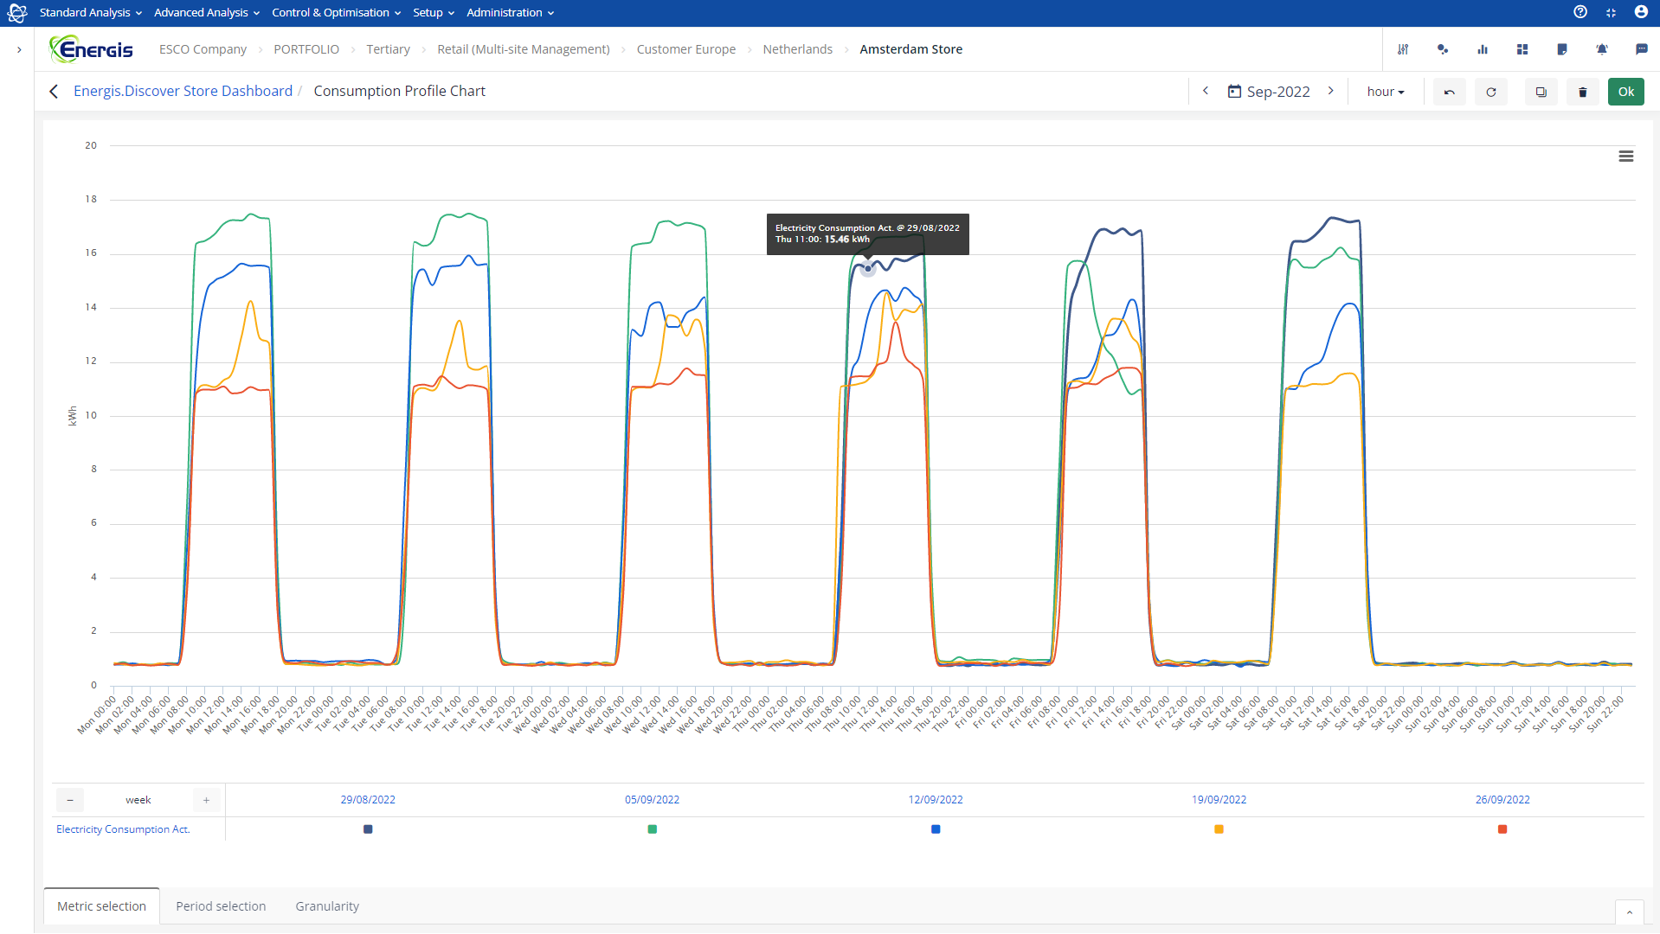This screenshot has width=1660, height=934.
Task: Click the undo arrow icon
Action: pos(1449,91)
